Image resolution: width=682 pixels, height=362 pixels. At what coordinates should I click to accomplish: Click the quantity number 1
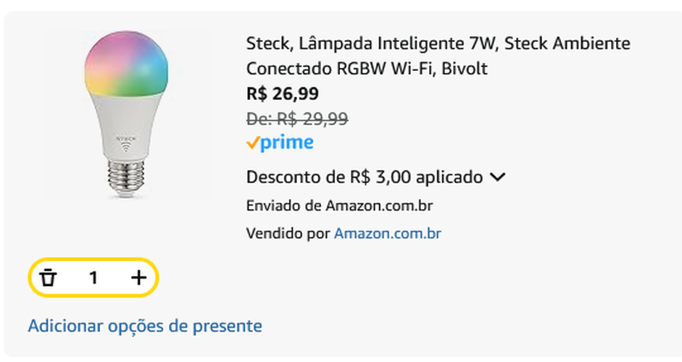point(93,277)
